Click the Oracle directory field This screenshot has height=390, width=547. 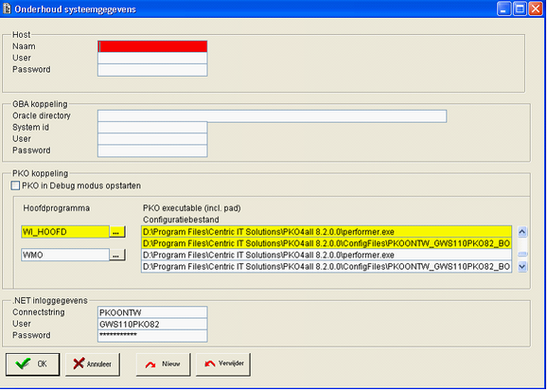tap(273, 116)
